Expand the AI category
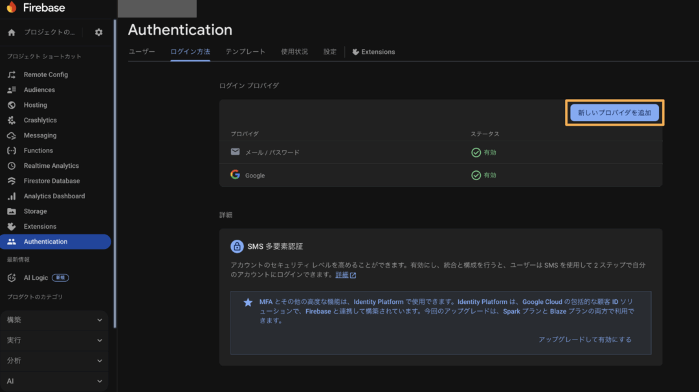Image resolution: width=699 pixels, height=392 pixels. click(x=54, y=381)
